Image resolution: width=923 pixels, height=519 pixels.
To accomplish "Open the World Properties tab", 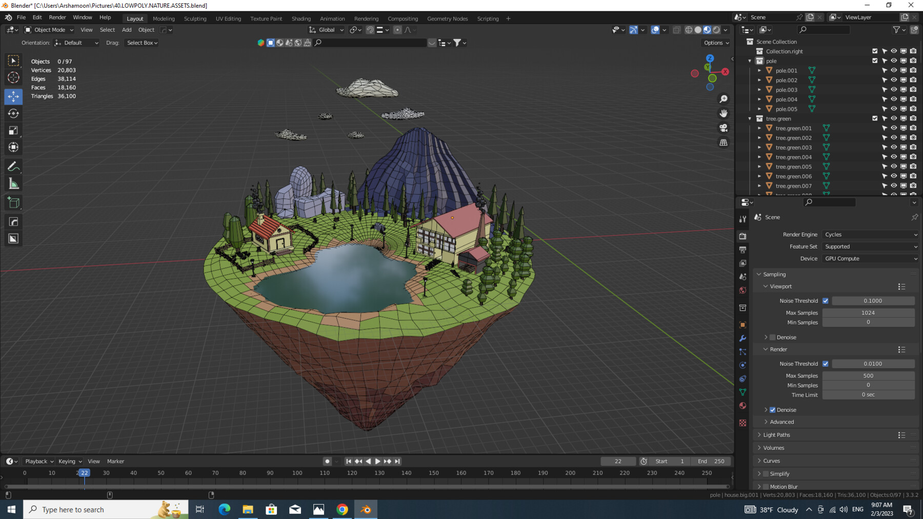I will pyautogui.click(x=743, y=289).
